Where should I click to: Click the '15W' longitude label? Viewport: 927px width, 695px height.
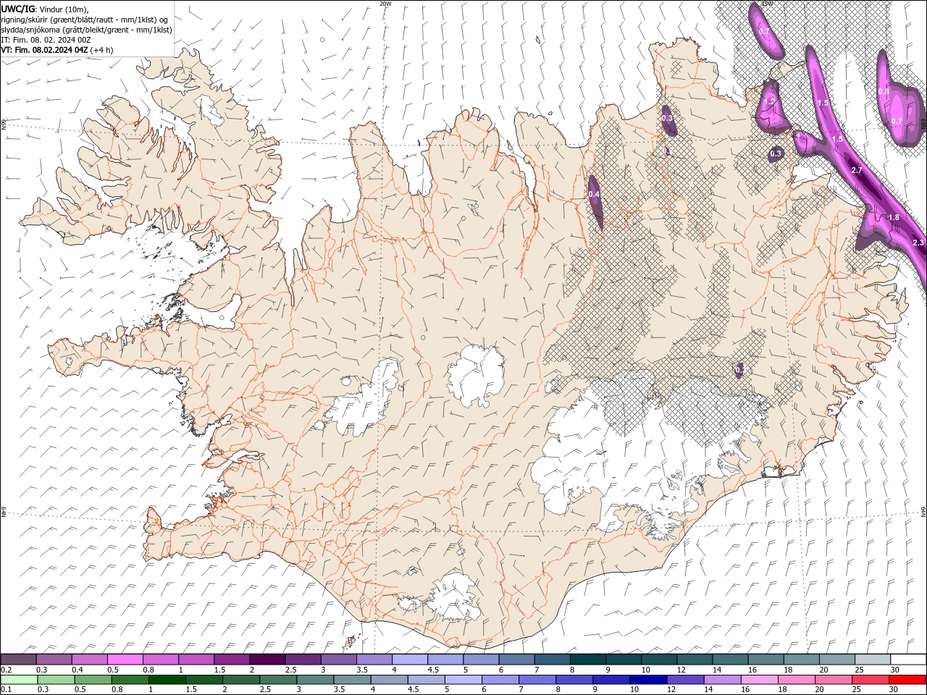[x=767, y=4]
